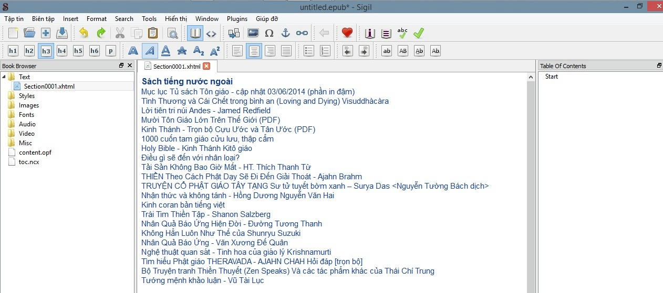Apply Heading 6 style
This screenshot has width=663, height=293.
(95, 51)
